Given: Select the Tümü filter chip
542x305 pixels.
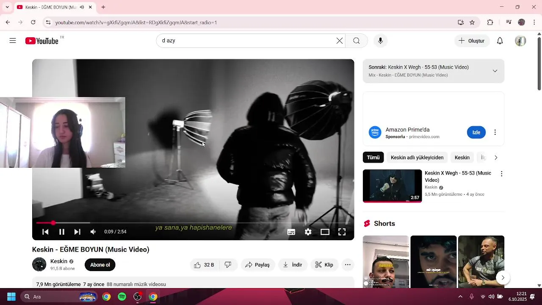Looking at the screenshot, I should [x=373, y=157].
